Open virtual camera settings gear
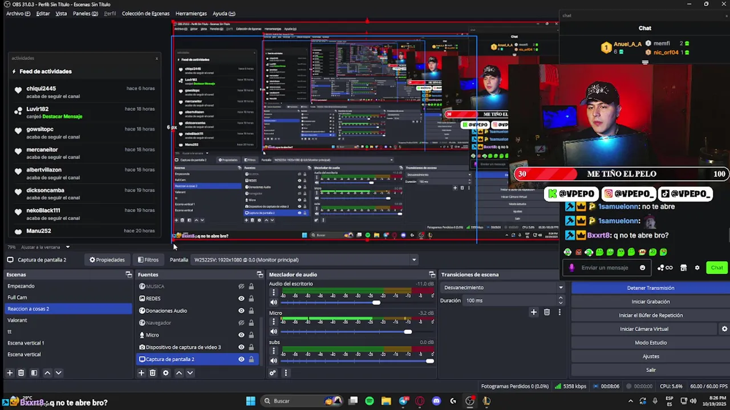Viewport: 730px width, 410px height. pos(724,329)
